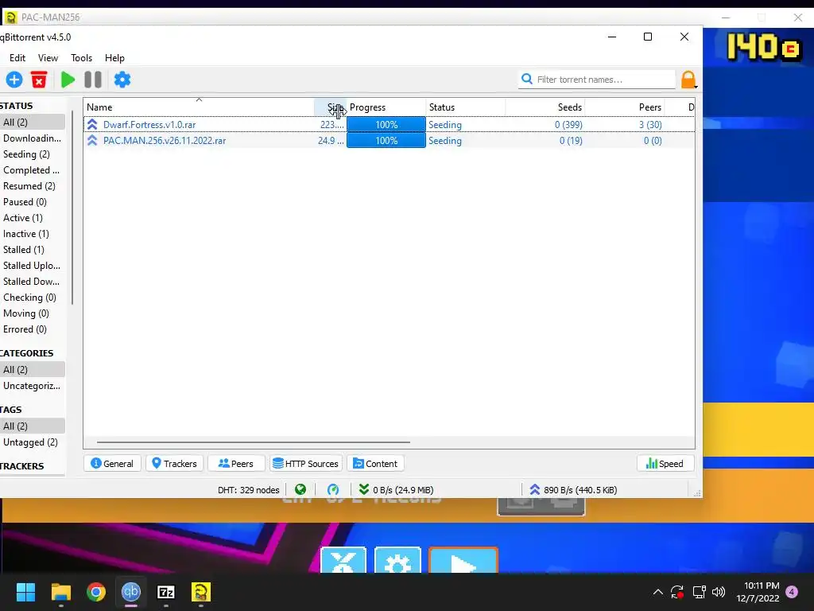The image size is (814, 611).
Task: Open the Peers details tab
Action: point(236,464)
